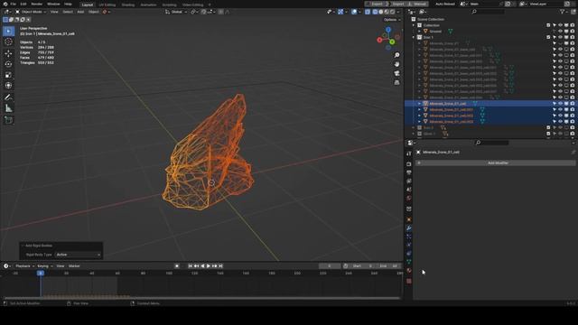Open the Output properties tab
578x325 pixels.
[x=409, y=172]
